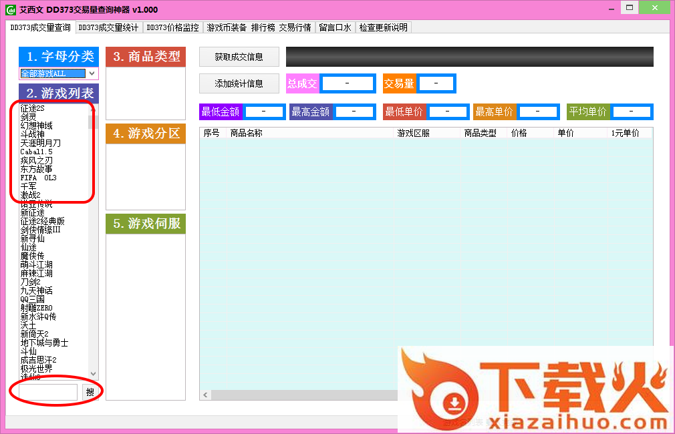Click the 单价 column header
Screen dimensions: 675x434
(565, 133)
